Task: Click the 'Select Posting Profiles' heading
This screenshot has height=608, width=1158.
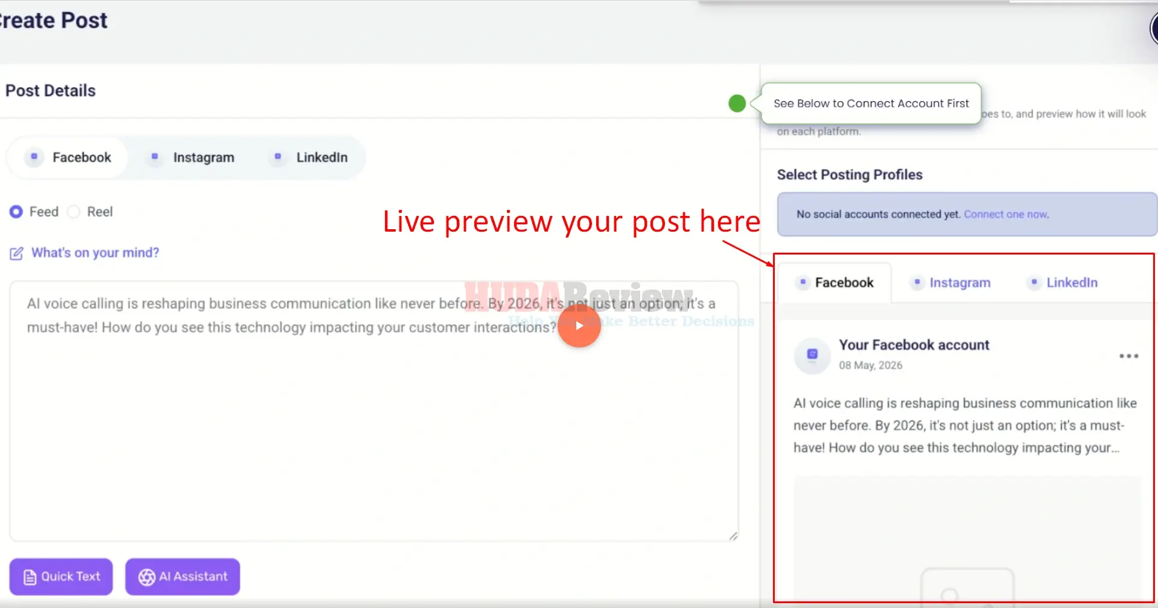Action: pos(849,175)
